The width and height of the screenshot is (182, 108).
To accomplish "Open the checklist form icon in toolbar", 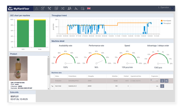I will [56, 8].
